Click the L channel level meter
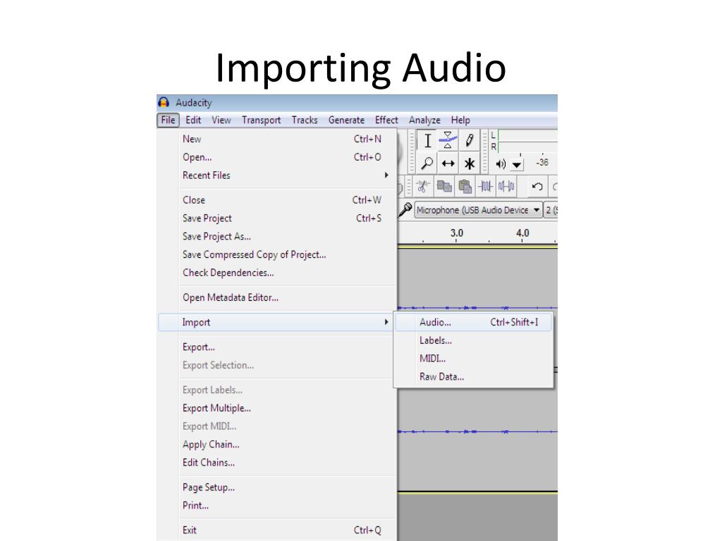The width and height of the screenshot is (722, 541). (527, 135)
